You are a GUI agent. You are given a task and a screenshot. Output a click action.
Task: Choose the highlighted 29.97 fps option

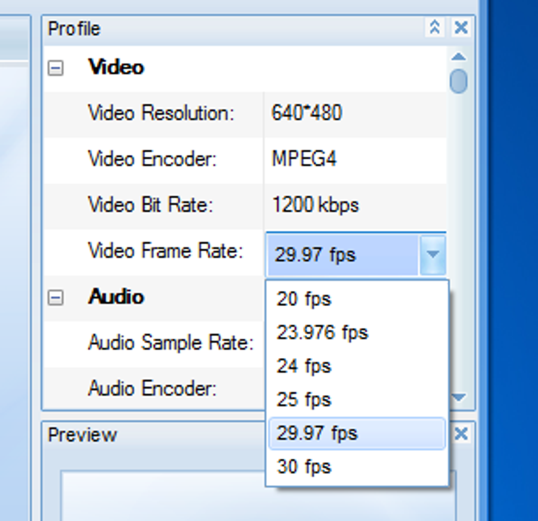pos(357,433)
